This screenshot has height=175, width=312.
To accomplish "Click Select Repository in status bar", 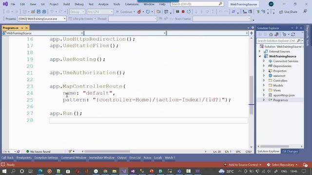I will pyautogui.click(x=282, y=165).
